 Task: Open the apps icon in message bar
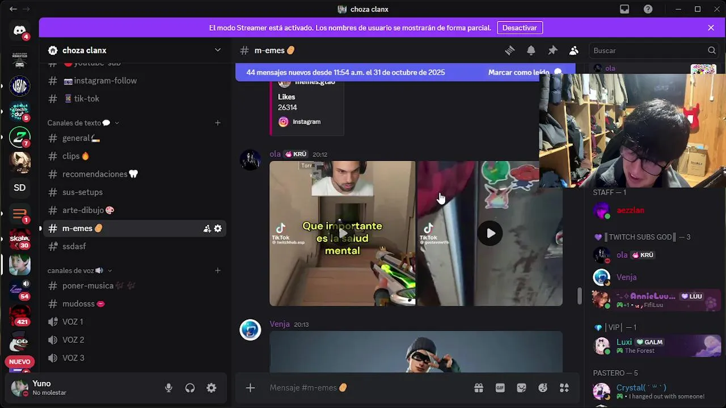(564, 388)
